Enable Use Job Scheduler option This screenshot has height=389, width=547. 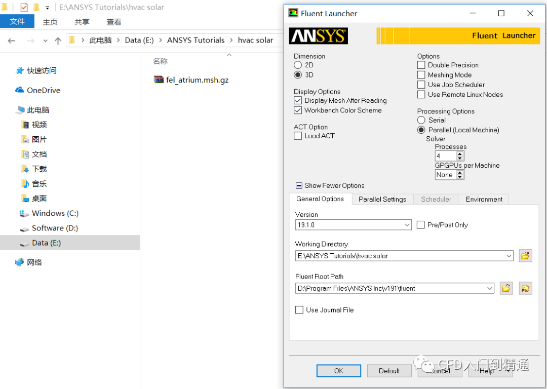421,85
